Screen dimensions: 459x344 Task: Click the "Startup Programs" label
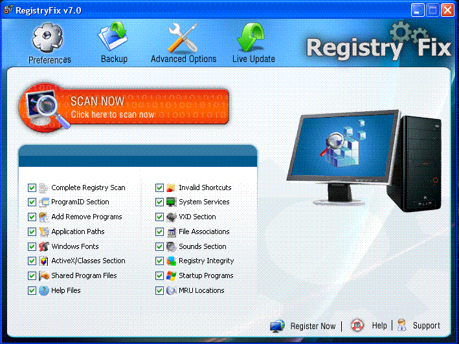206,276
